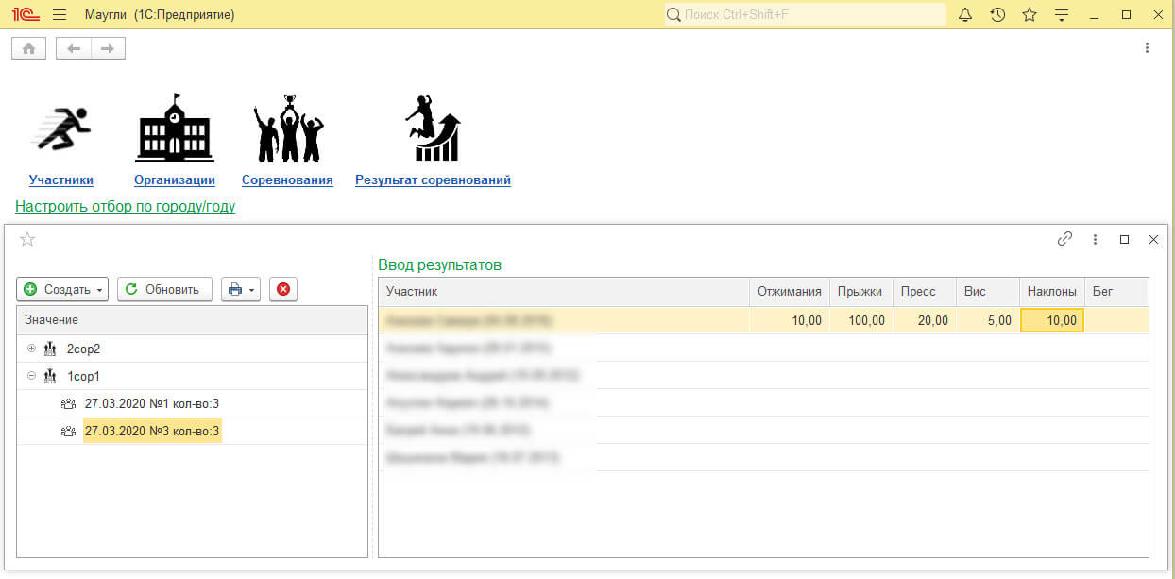Open the form's three-dot more menu
The image size is (1175, 579).
[1095, 240]
